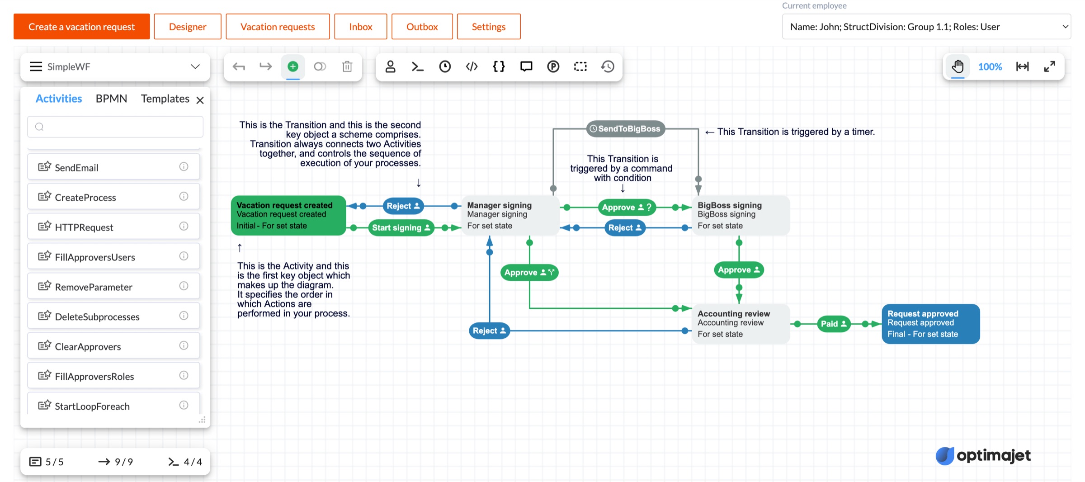Click the SendToBigBoss timer transition
The image size is (1085, 482).
pyautogui.click(x=626, y=129)
